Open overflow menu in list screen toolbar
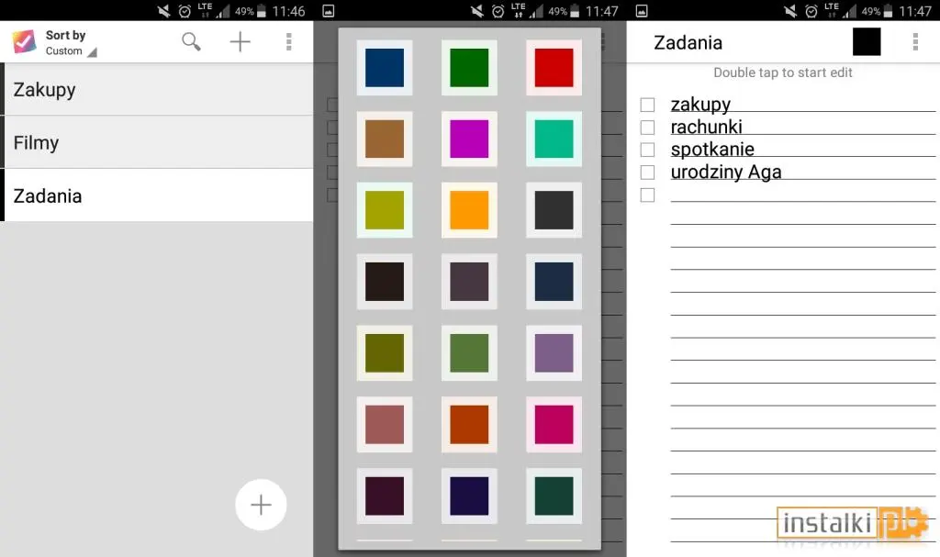 coord(288,41)
